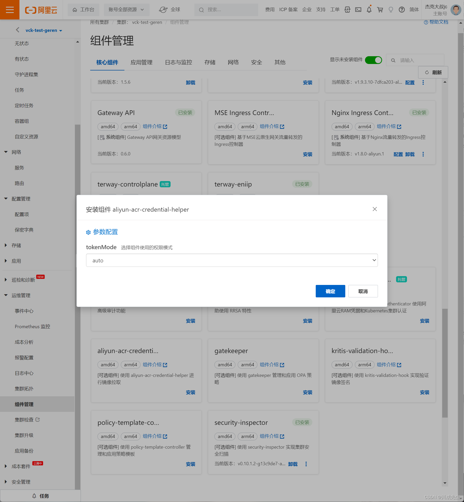
Task: Configure the Nginx Ingress Controller
Action: [x=398, y=154]
